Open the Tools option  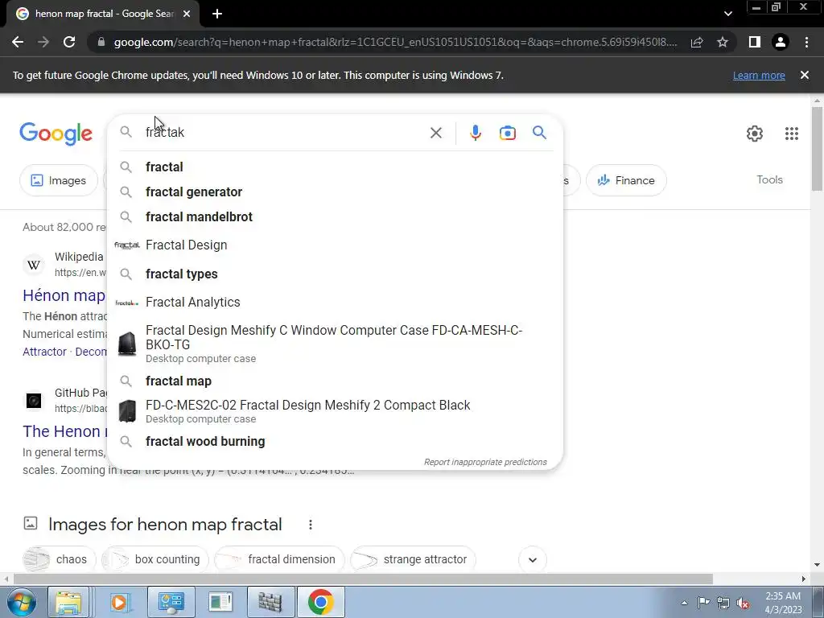click(x=769, y=179)
